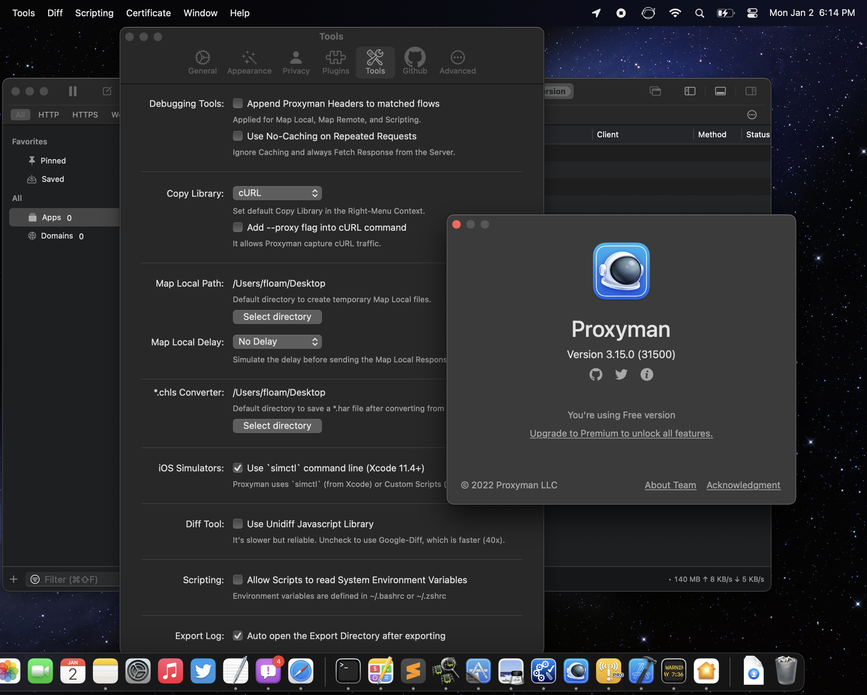Open the more options ellipsis menu
Screen dimensions: 867x695
(x=752, y=115)
